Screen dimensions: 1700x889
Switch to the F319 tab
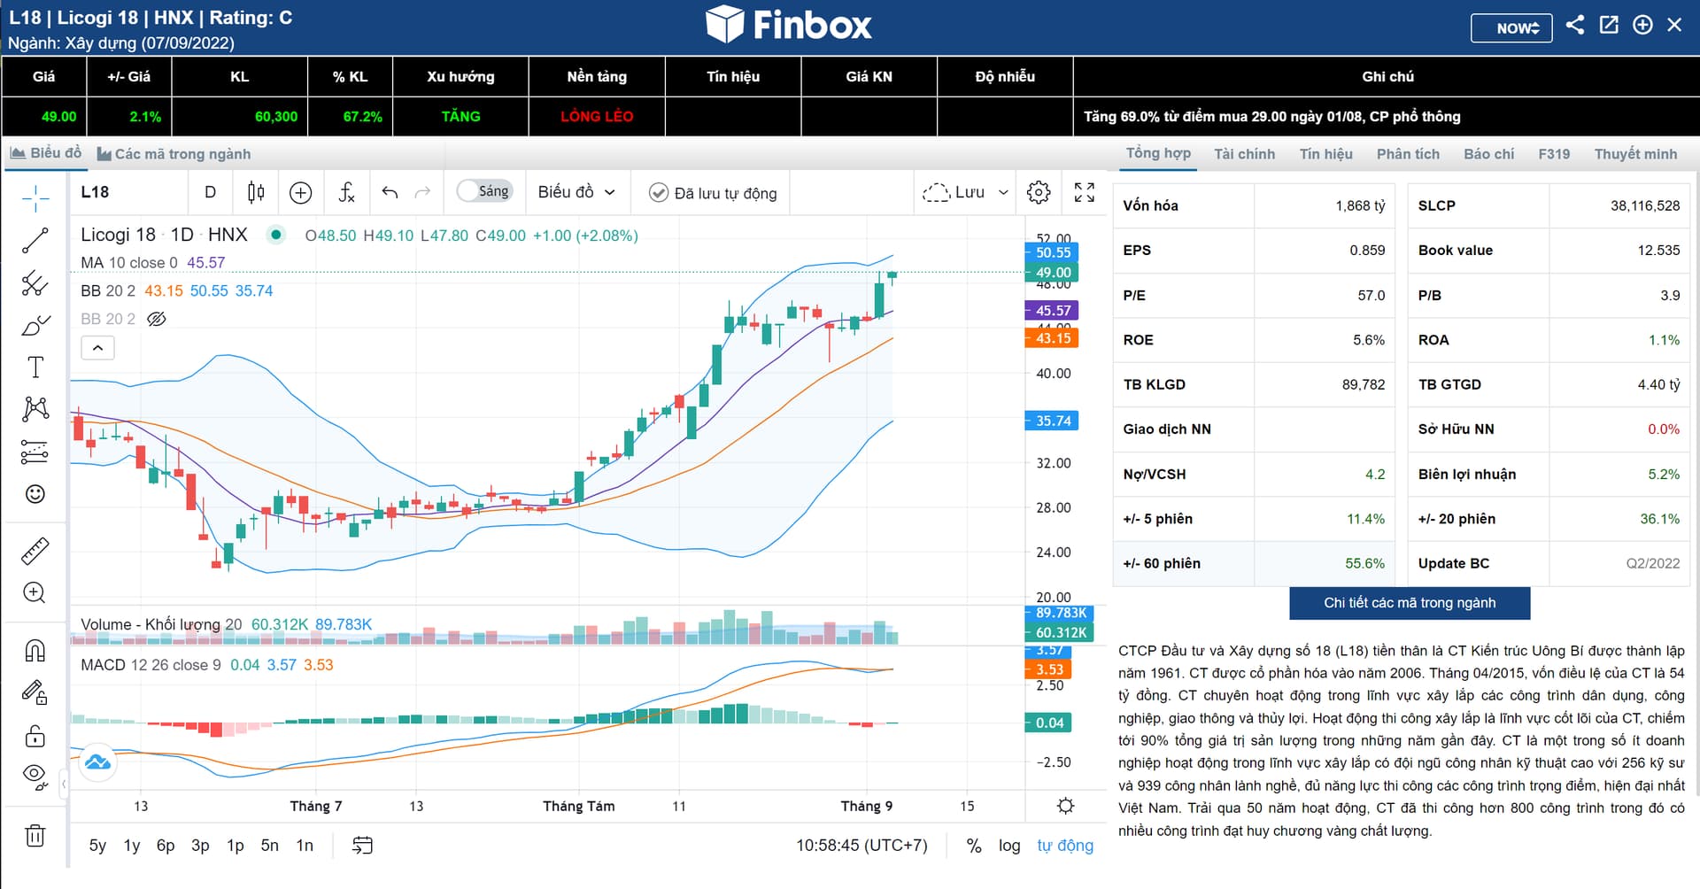(1554, 154)
